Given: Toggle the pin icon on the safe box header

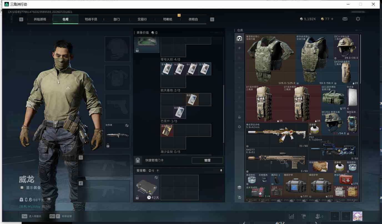Looking at the screenshot, I should 221,171.
